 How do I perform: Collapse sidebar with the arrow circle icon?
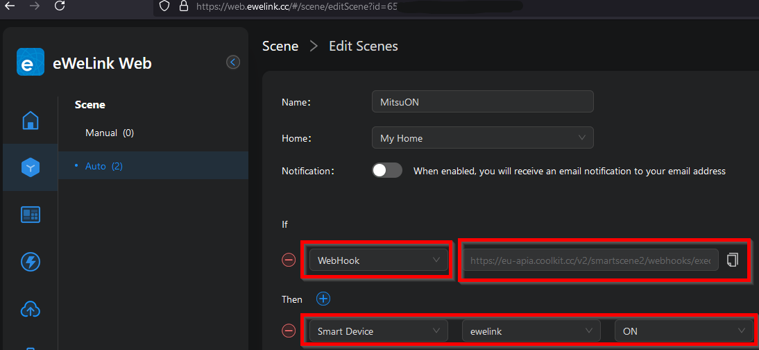(x=233, y=62)
